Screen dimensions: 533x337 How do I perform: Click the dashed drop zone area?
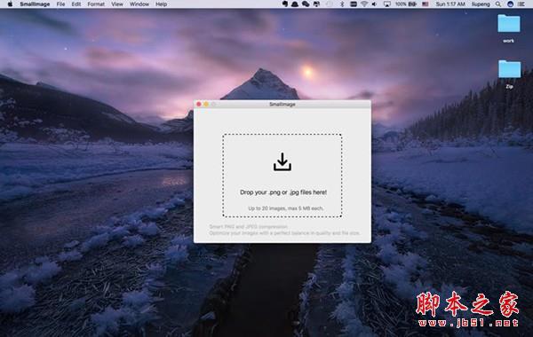coord(282,176)
